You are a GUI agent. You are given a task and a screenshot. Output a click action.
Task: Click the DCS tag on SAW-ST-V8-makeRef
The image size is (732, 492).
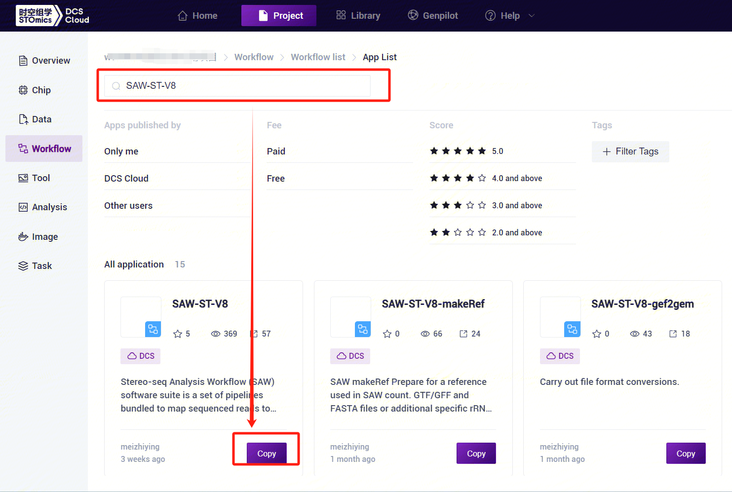(350, 356)
